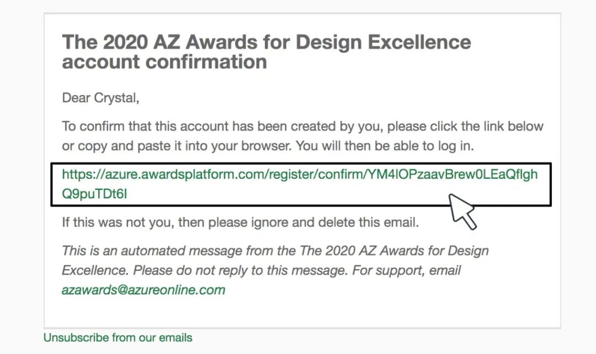Click the 'Dear Crystal,' greeting
This screenshot has width=596, height=354.
click(101, 98)
